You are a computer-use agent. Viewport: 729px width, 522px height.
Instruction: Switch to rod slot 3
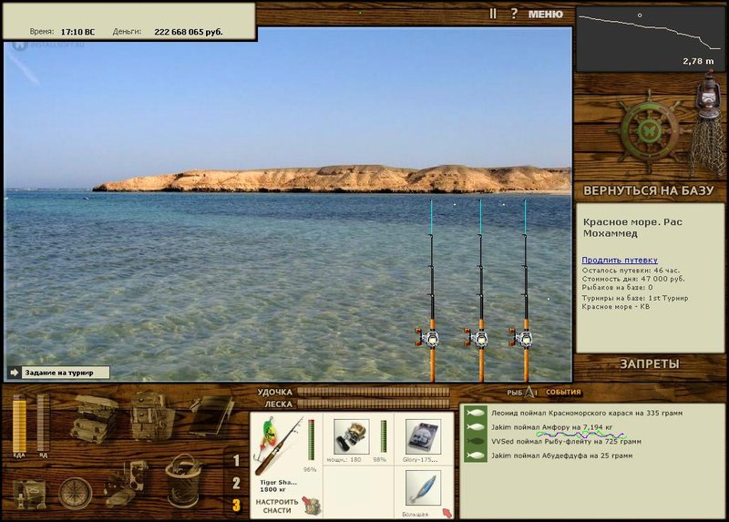pyautogui.click(x=236, y=506)
